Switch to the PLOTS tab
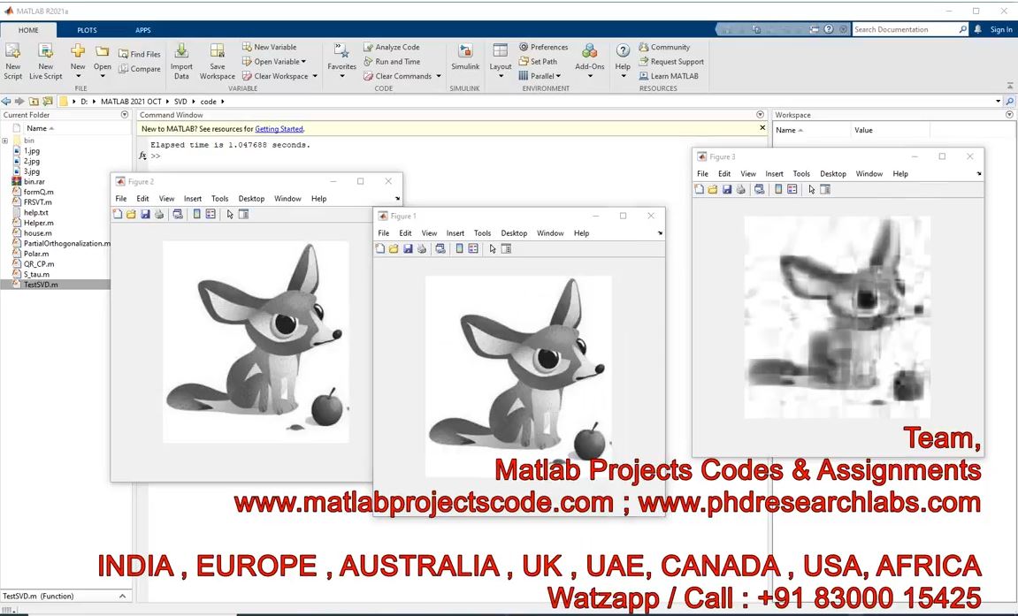The width and height of the screenshot is (1018, 616). point(87,30)
